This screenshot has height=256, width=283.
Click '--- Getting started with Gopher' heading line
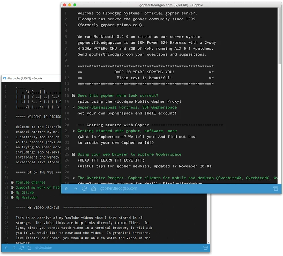pos(150,125)
